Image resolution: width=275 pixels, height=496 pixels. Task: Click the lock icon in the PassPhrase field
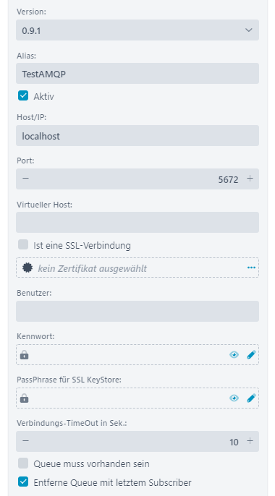[x=25, y=398]
